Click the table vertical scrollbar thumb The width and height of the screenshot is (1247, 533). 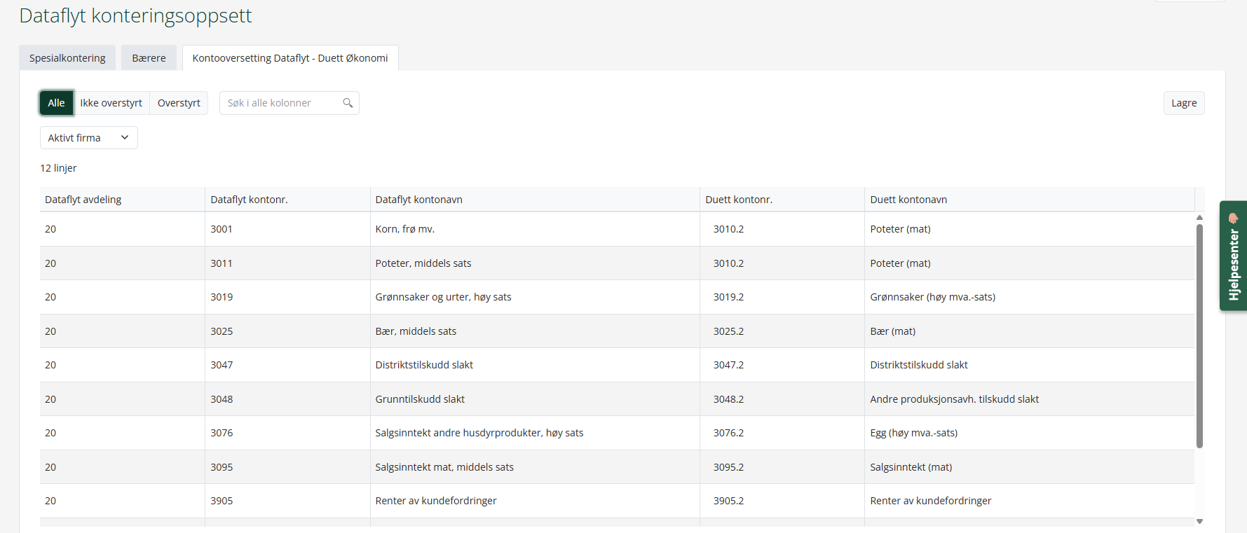[1199, 335]
